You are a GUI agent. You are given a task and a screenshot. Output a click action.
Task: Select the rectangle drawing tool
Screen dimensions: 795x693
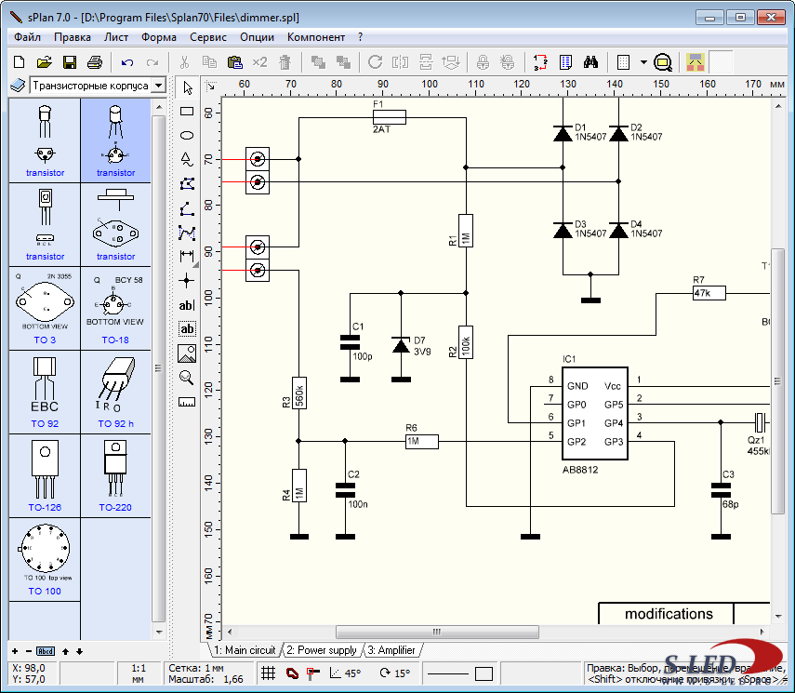[187, 111]
